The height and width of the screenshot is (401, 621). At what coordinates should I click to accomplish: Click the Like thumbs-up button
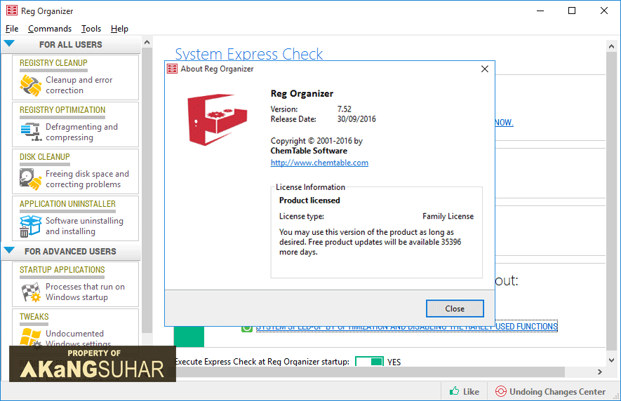464,391
